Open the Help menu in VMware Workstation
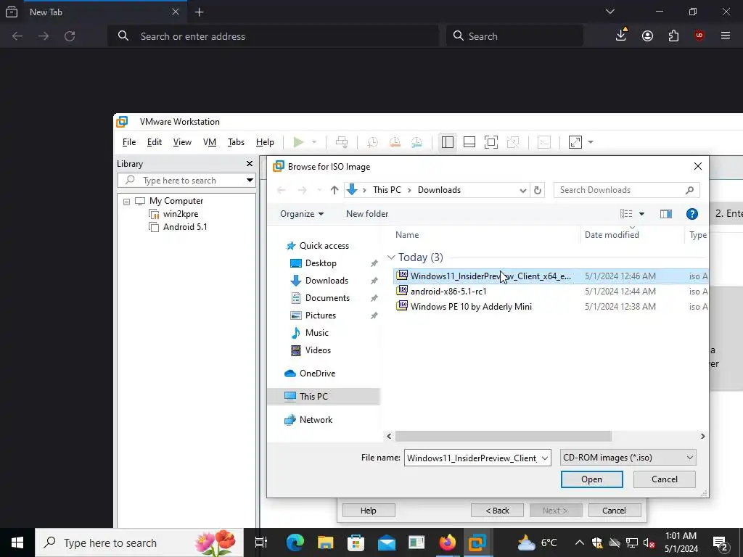Screen dimensions: 743x557 coord(265,142)
